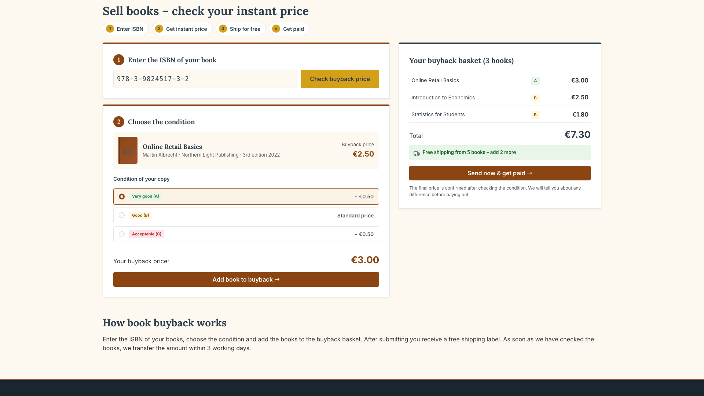704x396 pixels.
Task: Click Send now & get paid button
Action: pos(500,173)
